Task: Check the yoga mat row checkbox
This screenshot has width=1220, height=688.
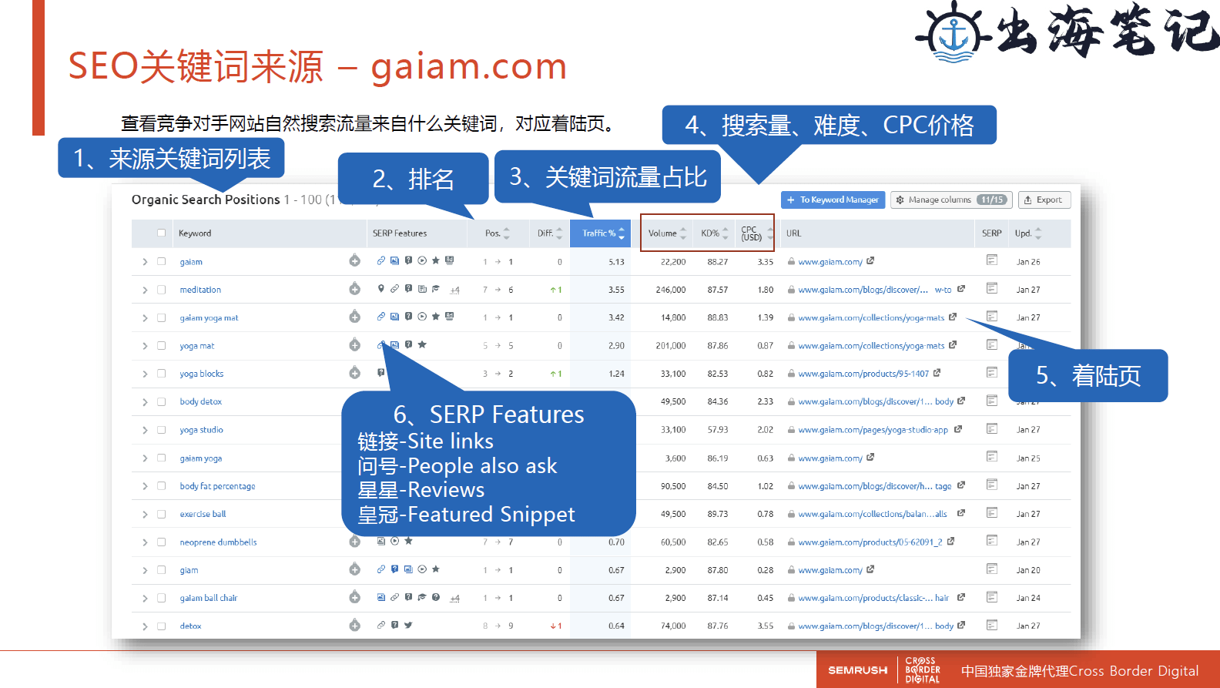Action: (161, 346)
